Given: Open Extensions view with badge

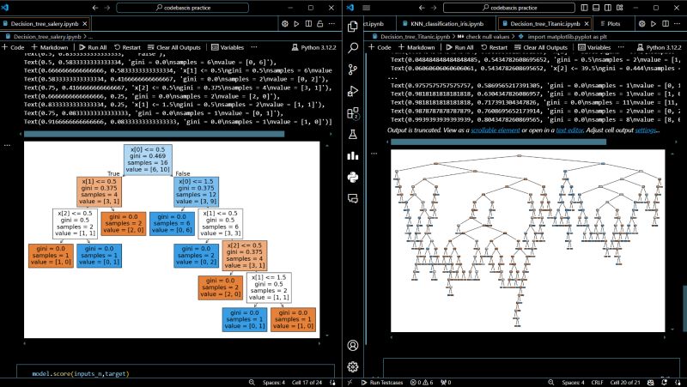Looking at the screenshot, I should pyautogui.click(x=353, y=113).
